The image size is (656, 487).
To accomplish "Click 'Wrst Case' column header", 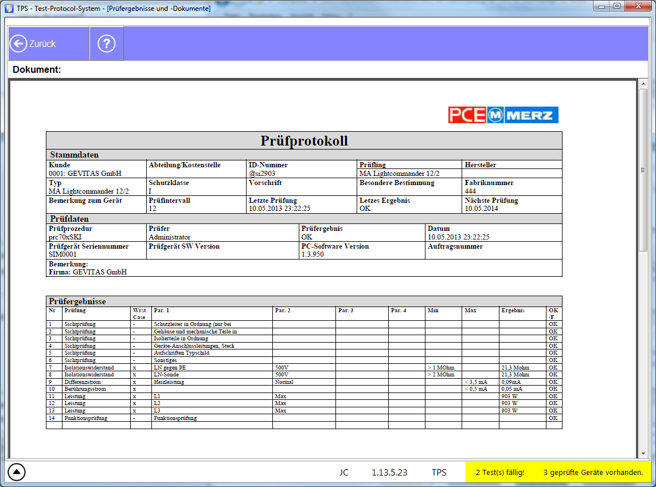I will coord(139,313).
